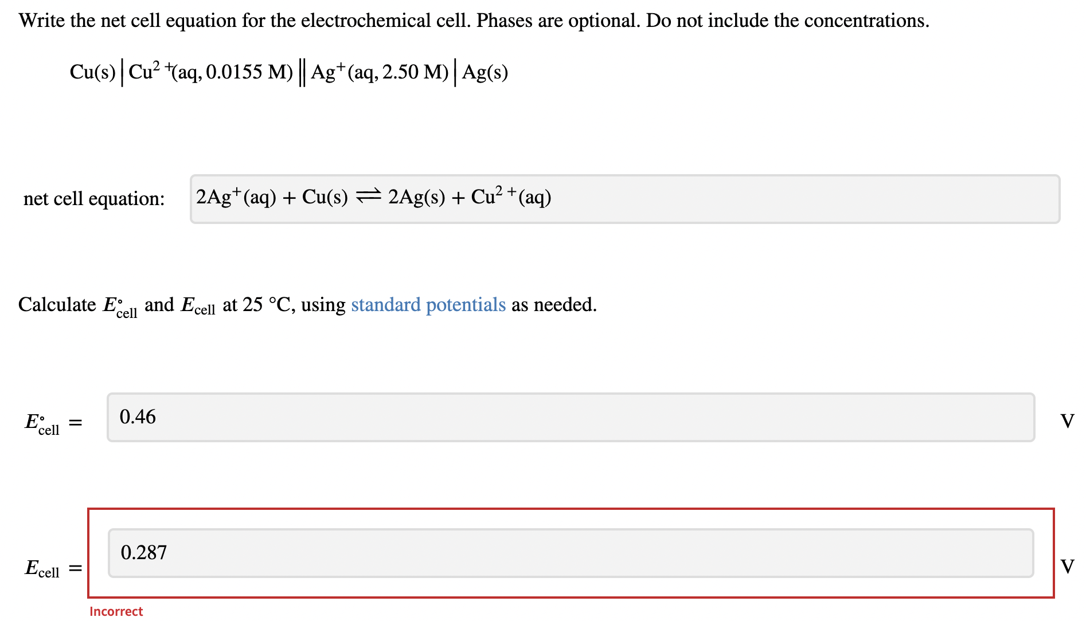Select the 2Ag+(aq) term in the equation box

(x=236, y=197)
